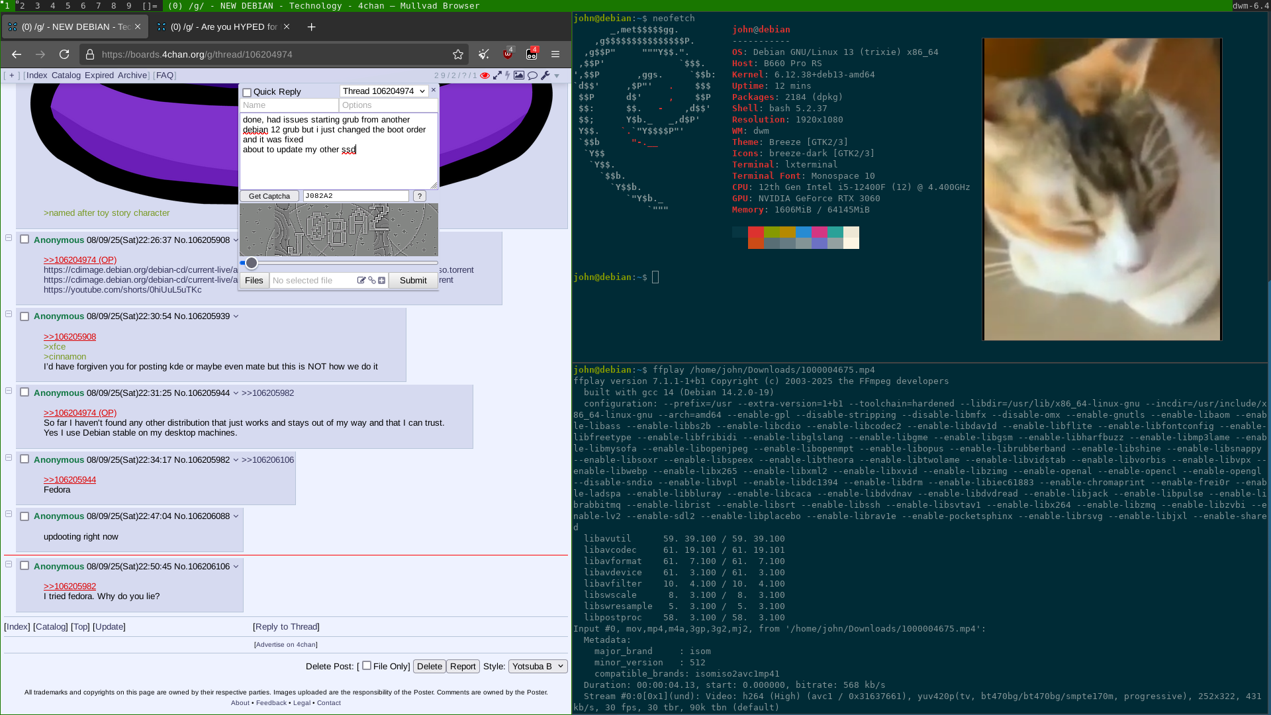The image size is (1271, 715).
Task: Click the expand all images arrows icon
Action: (497, 75)
